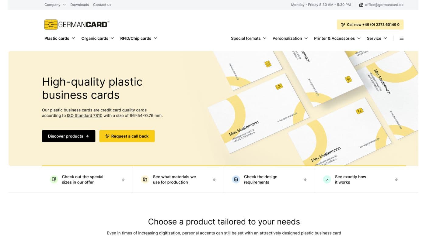Click the GermanCard chip logo
Viewport: 426px width, 243px height.
(51, 25)
